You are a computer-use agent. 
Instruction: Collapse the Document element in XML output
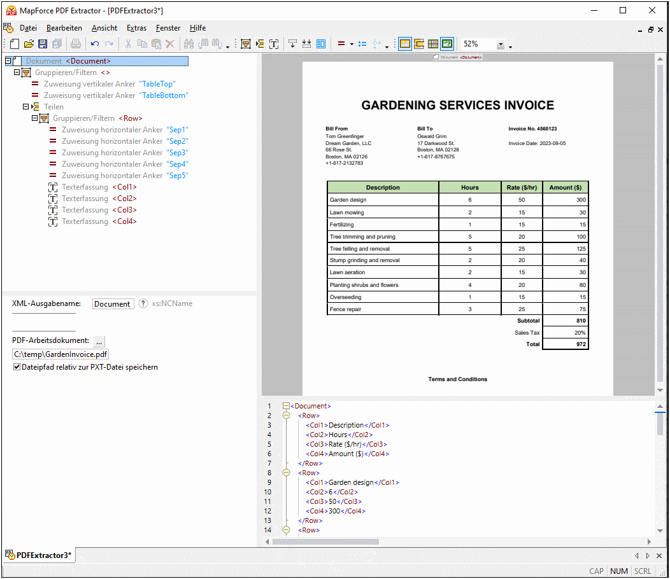click(x=287, y=406)
